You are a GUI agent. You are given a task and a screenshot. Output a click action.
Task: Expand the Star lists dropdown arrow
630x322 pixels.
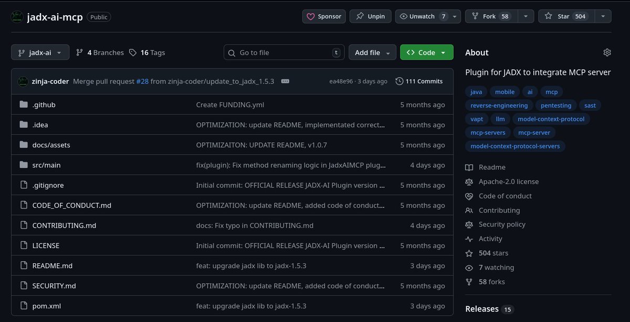click(x=603, y=16)
